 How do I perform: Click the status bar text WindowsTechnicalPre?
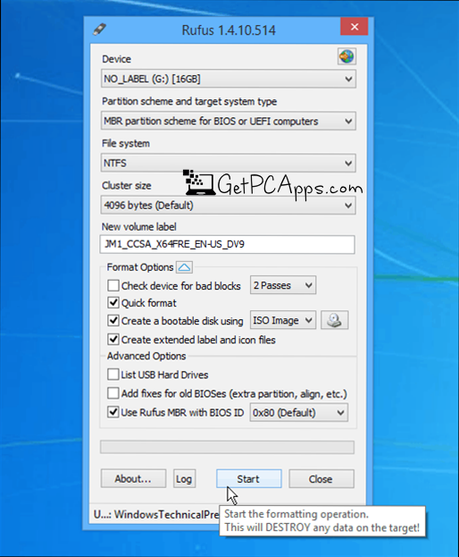(x=167, y=514)
